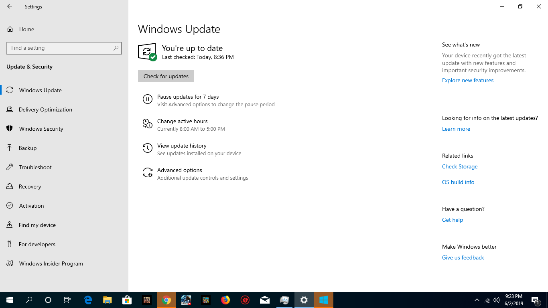This screenshot has height=308, width=548.
Task: Go back with the Settings back arrow
Action: [x=10, y=6]
